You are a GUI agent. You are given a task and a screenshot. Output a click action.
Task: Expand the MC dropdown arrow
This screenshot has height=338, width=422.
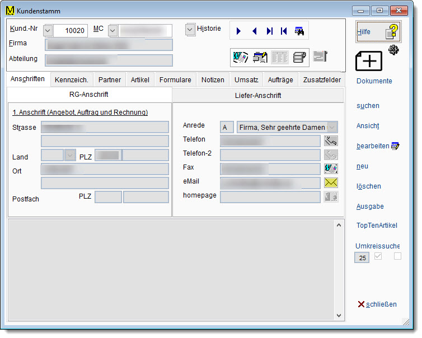pyautogui.click(x=112, y=31)
